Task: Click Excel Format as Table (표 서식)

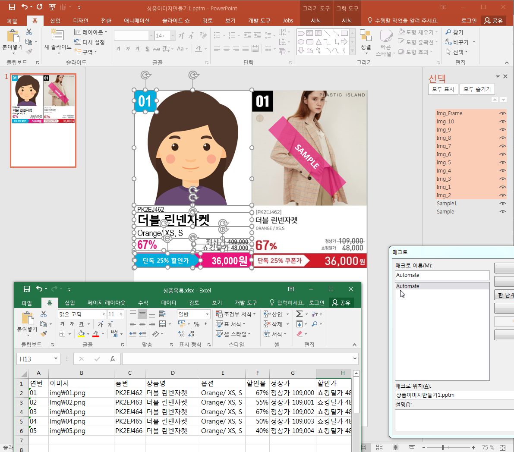Action: pyautogui.click(x=230, y=324)
